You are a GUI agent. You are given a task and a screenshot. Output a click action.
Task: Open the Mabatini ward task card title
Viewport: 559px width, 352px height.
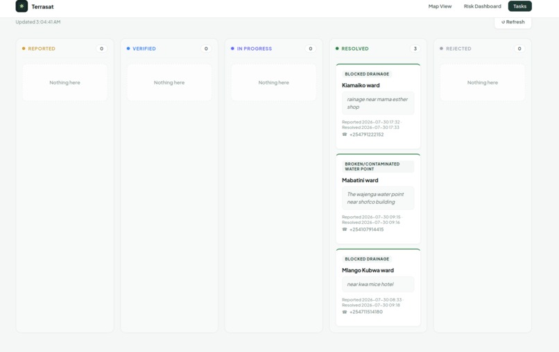360,180
